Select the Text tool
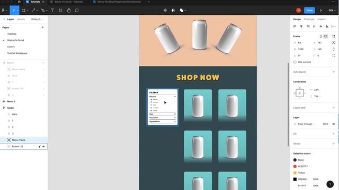339x190 pixels. (x=52, y=11)
